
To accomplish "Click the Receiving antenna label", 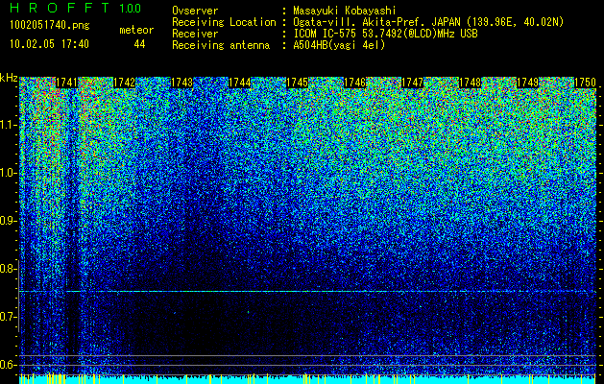I will click(221, 45).
